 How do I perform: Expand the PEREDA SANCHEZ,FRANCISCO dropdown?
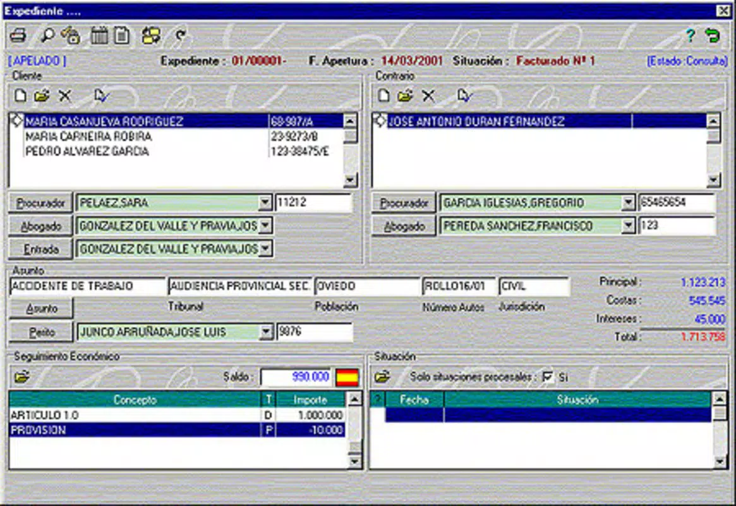(629, 226)
